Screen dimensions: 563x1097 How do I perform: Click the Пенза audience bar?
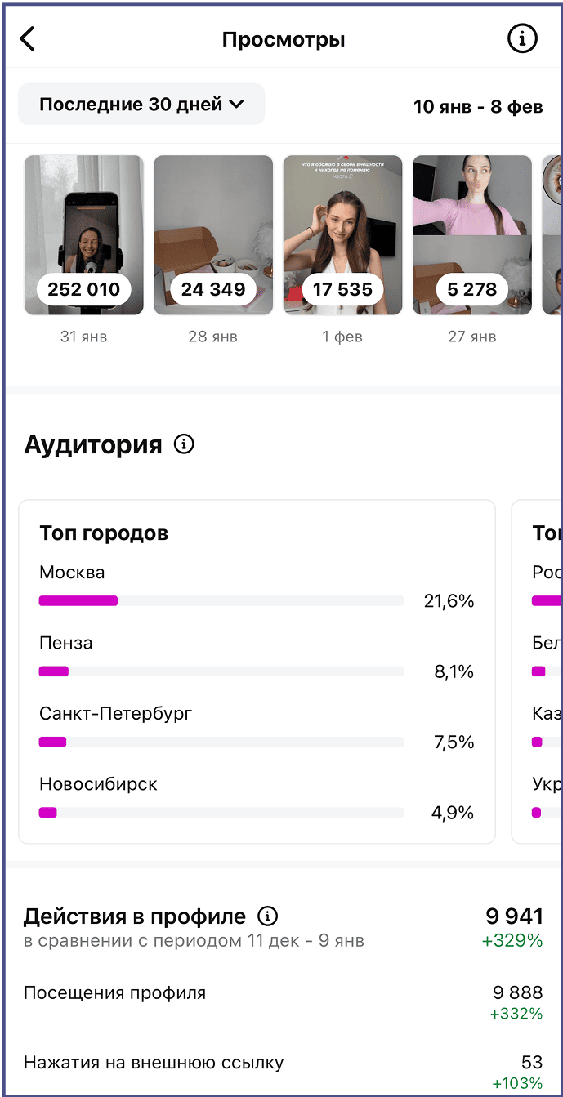point(221,671)
